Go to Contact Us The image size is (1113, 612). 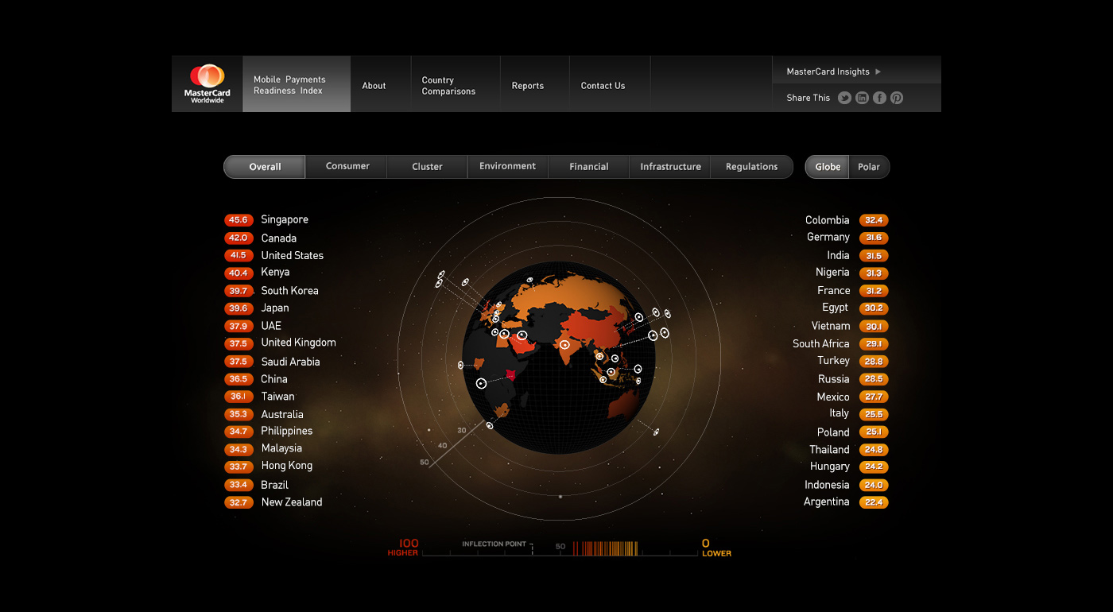click(x=603, y=86)
